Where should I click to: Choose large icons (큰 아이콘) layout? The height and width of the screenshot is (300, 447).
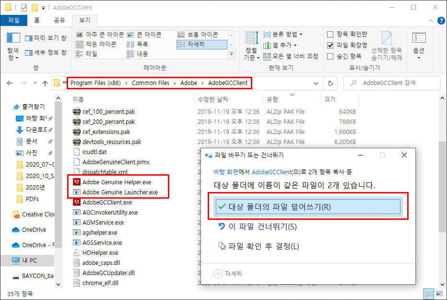coord(144,35)
